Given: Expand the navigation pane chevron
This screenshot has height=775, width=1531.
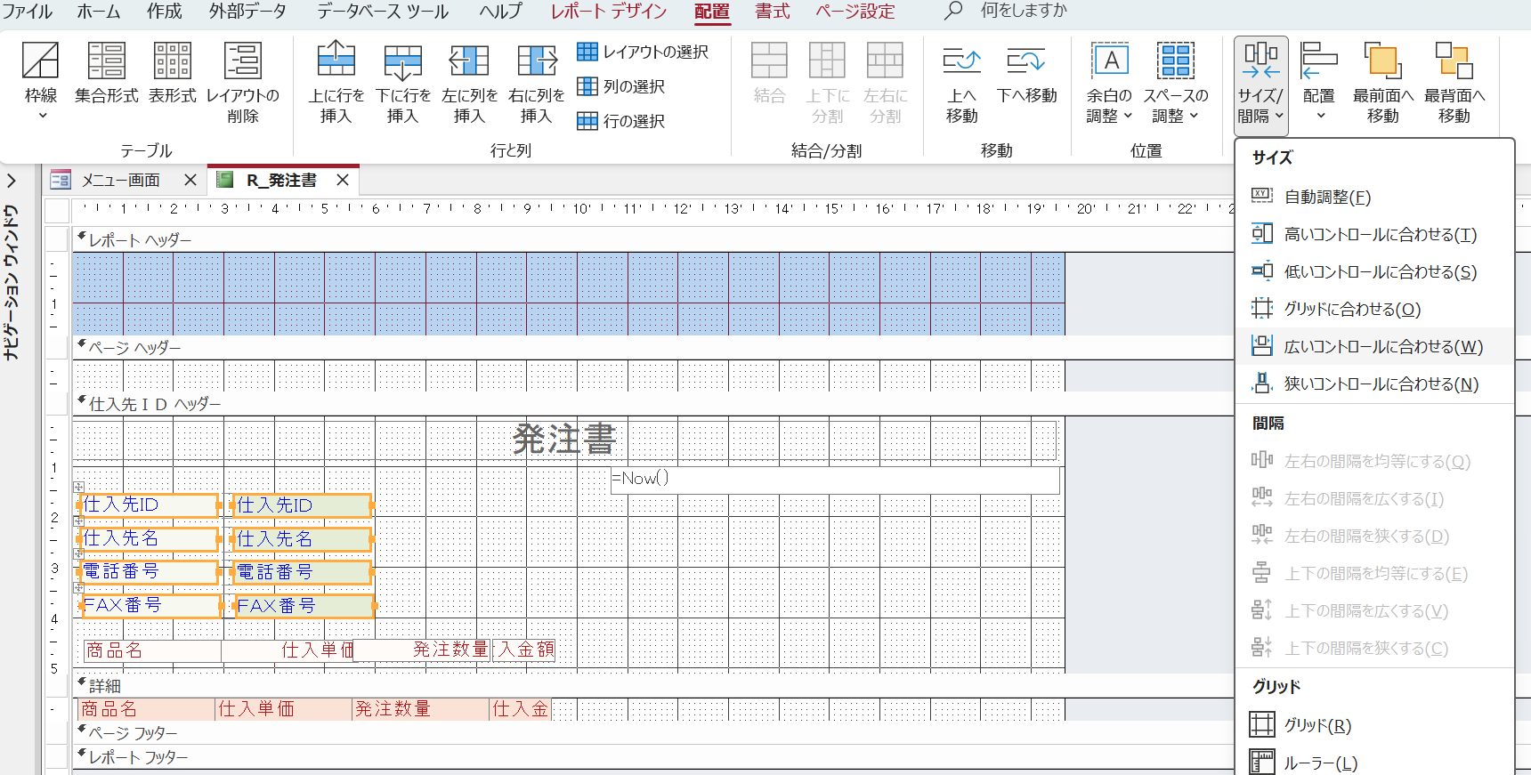Looking at the screenshot, I should [x=12, y=181].
